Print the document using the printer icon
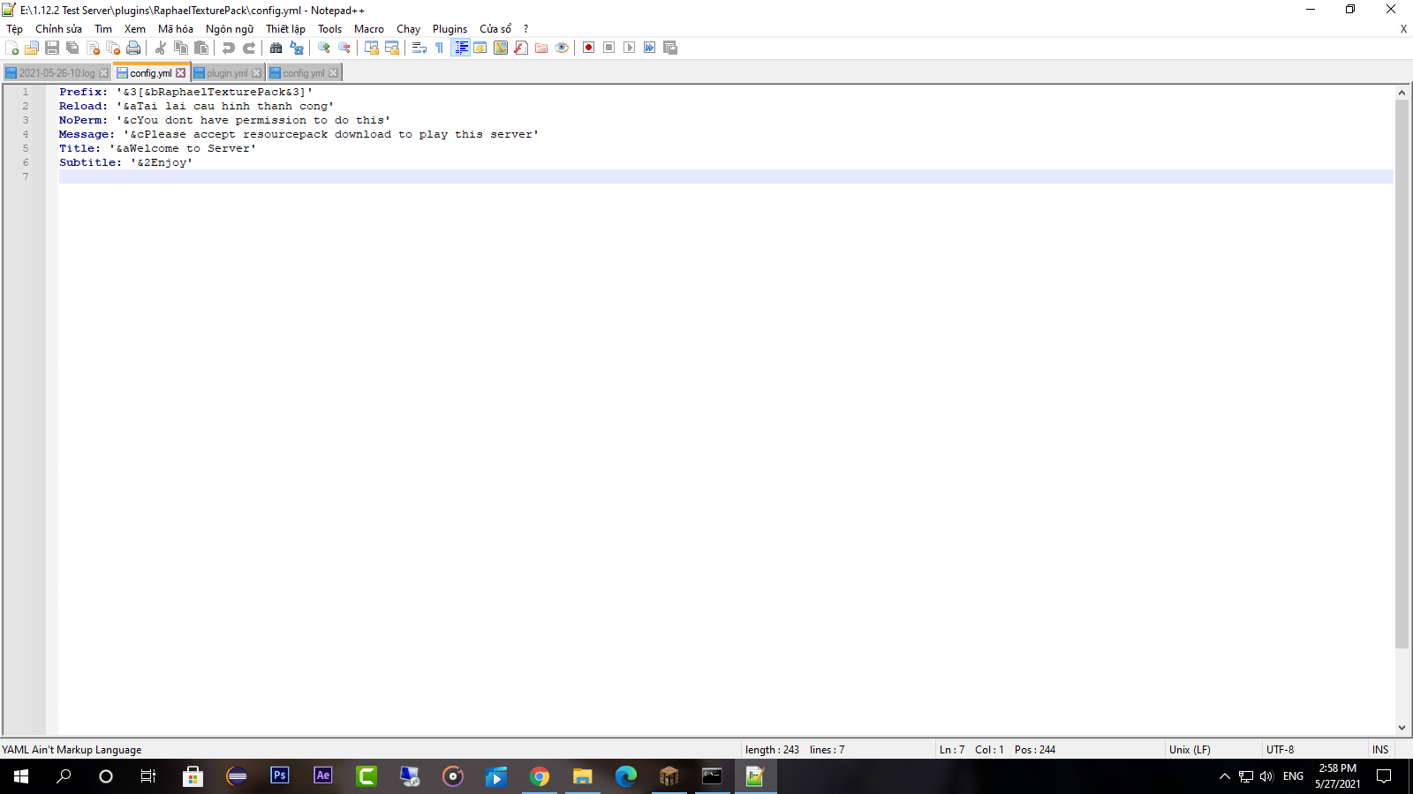 [x=133, y=48]
